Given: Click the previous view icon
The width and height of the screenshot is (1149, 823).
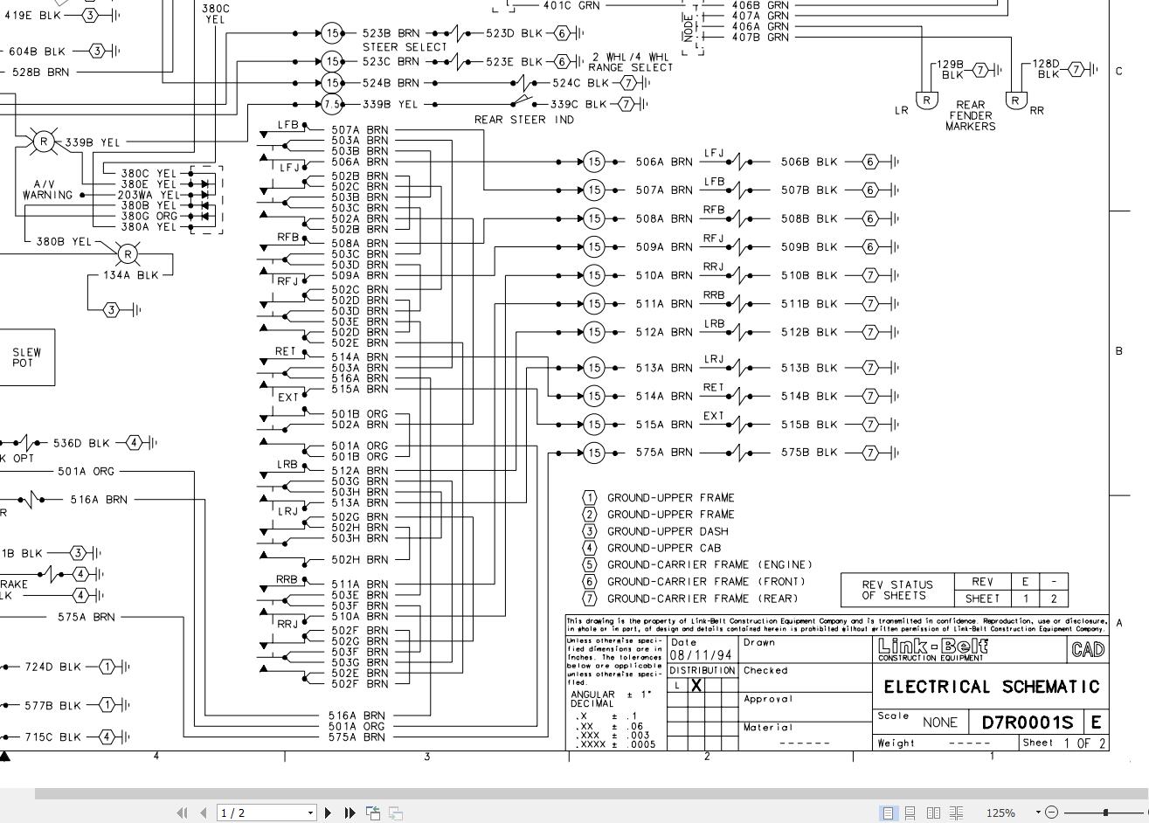Looking at the screenshot, I should pyautogui.click(x=373, y=813).
